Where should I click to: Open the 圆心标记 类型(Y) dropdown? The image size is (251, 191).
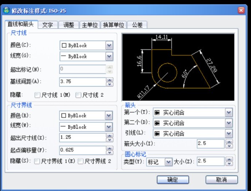(168, 161)
